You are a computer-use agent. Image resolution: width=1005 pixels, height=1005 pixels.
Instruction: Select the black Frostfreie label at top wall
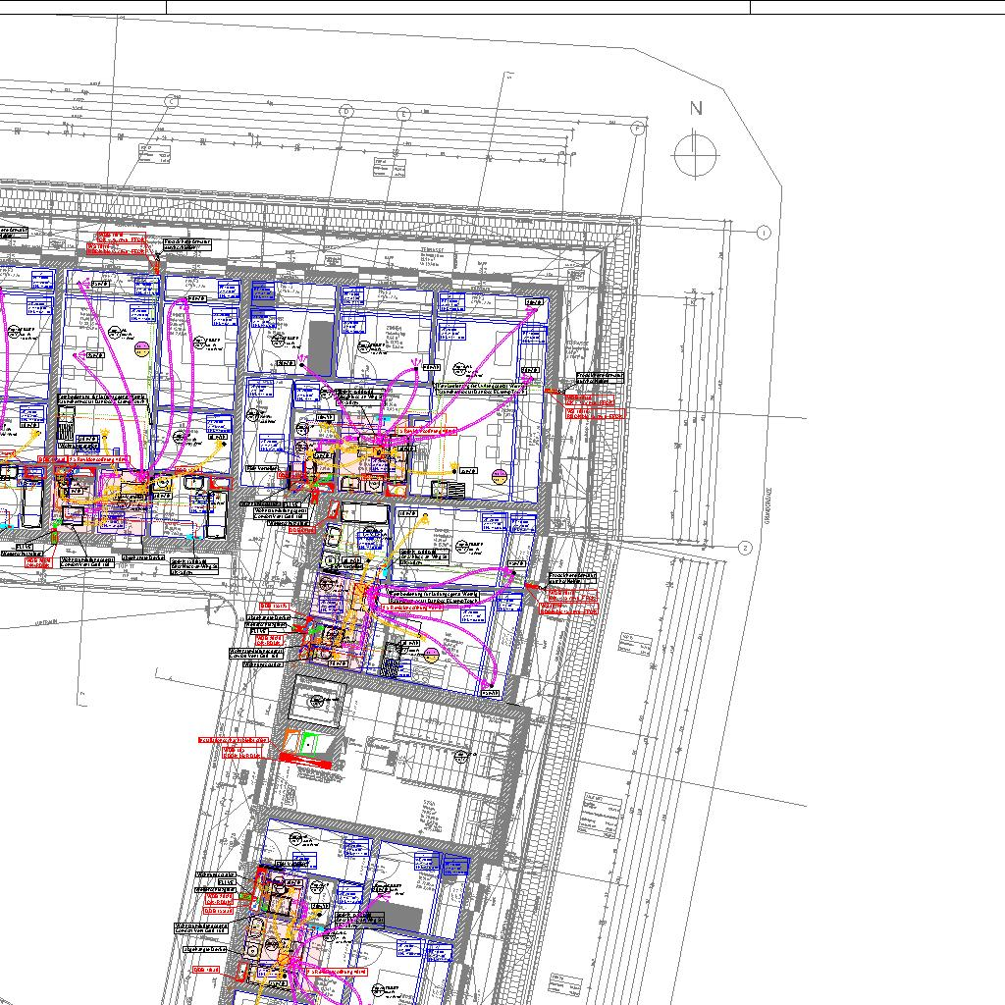(x=186, y=244)
